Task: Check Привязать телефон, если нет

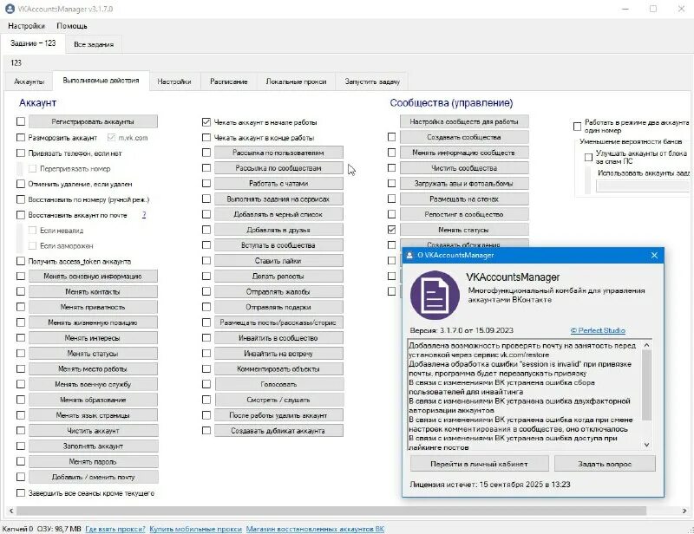Action: pyautogui.click(x=21, y=153)
